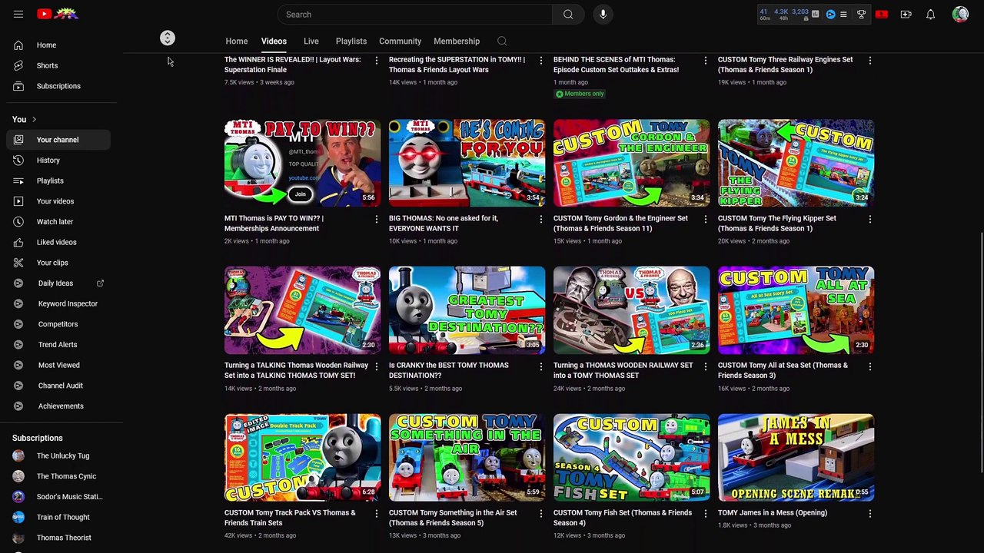Open Liked videos in sidebar
The width and height of the screenshot is (984, 553).
click(x=58, y=242)
